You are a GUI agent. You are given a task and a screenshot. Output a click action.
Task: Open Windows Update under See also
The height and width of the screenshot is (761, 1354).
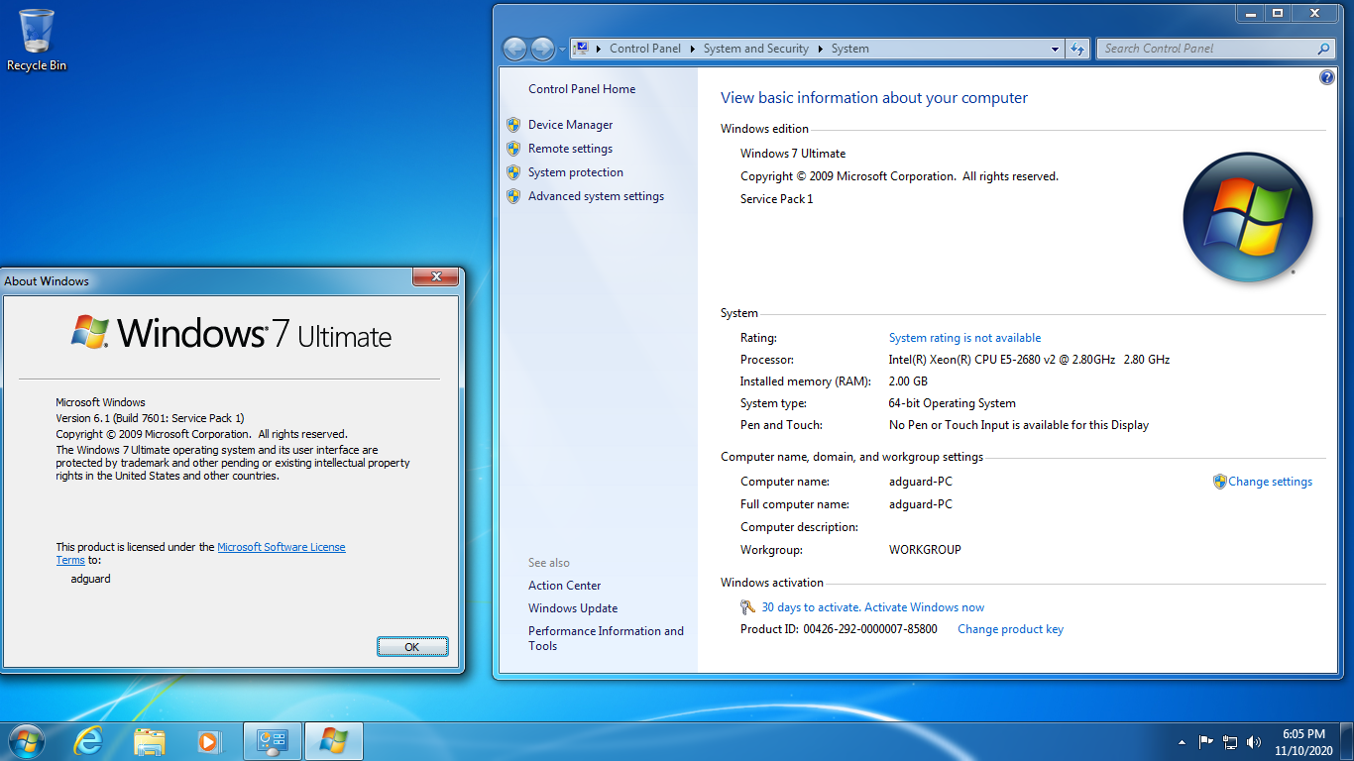(x=573, y=608)
